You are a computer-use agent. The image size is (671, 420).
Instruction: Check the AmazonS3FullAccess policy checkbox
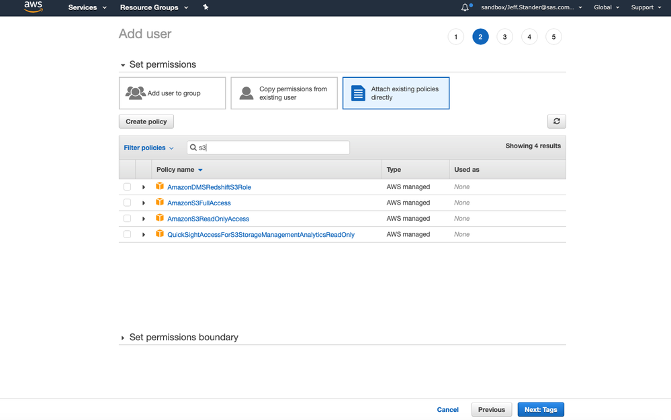(x=127, y=203)
